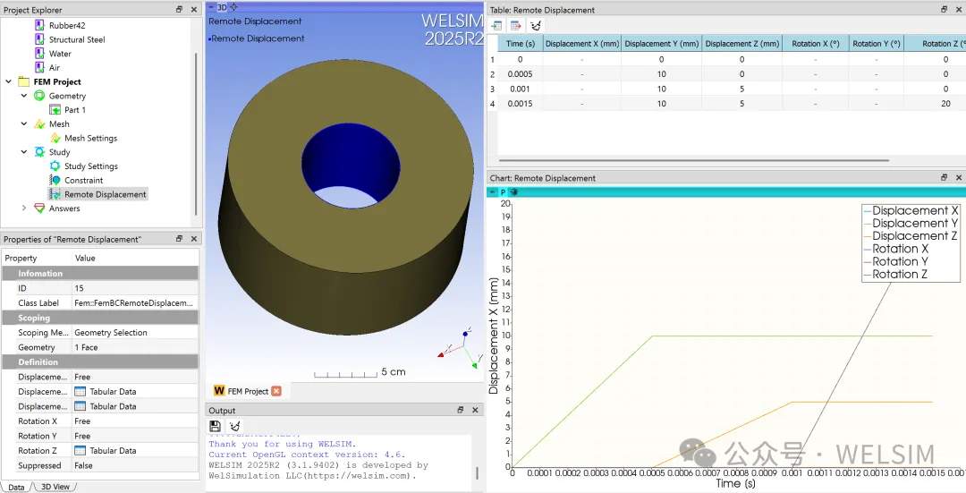Select Air material in tree
966x493 pixels.
pyautogui.click(x=55, y=68)
